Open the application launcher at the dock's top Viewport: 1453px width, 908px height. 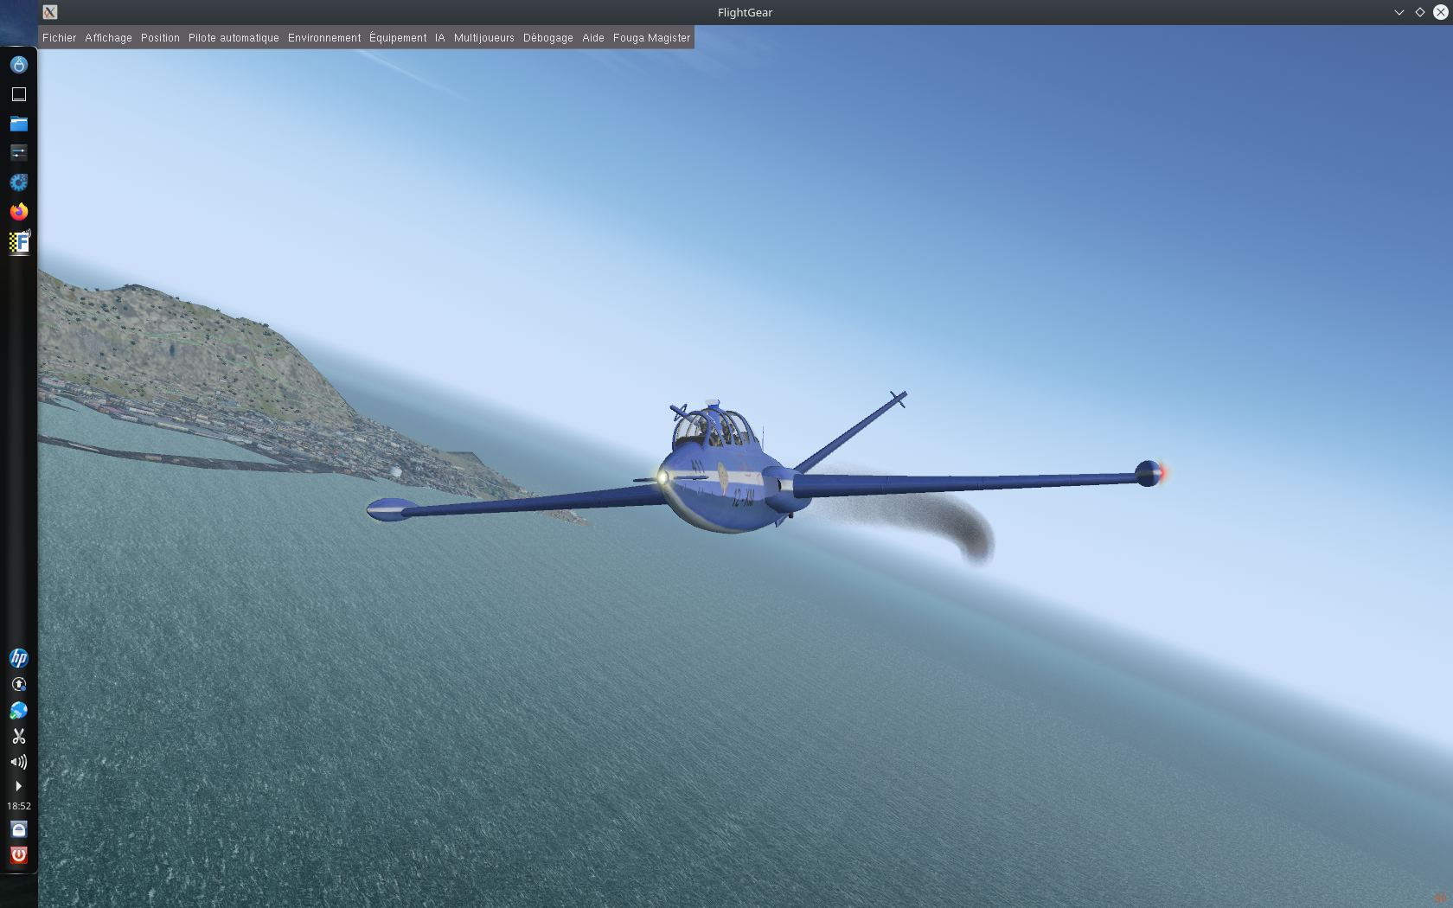click(x=18, y=65)
